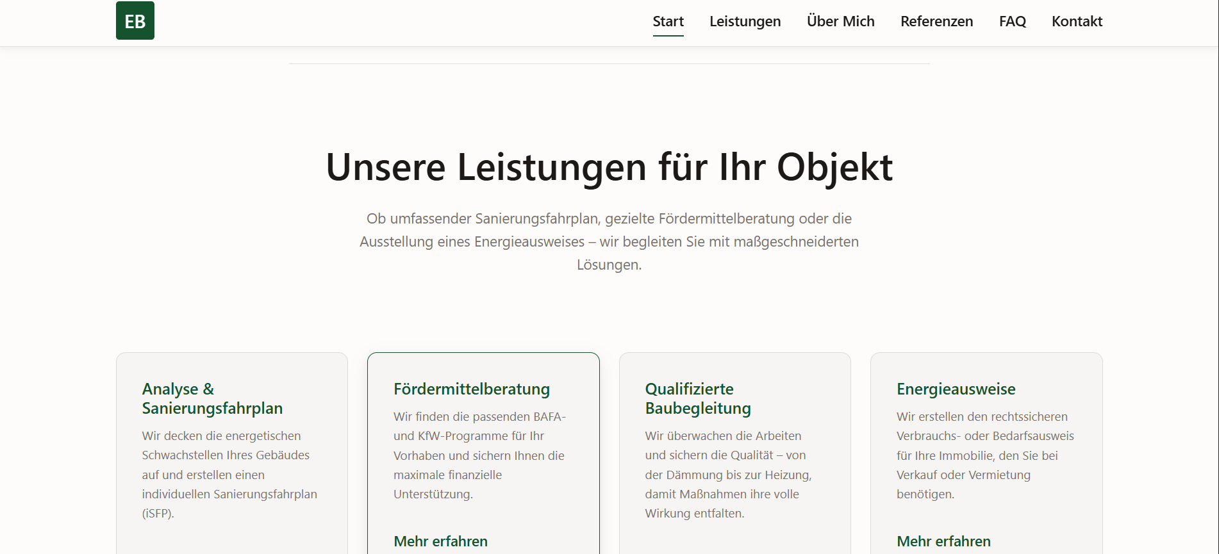Select the Qualifizierte Baubegleitung card heading
Screen dimensions: 1219x554
(x=698, y=398)
